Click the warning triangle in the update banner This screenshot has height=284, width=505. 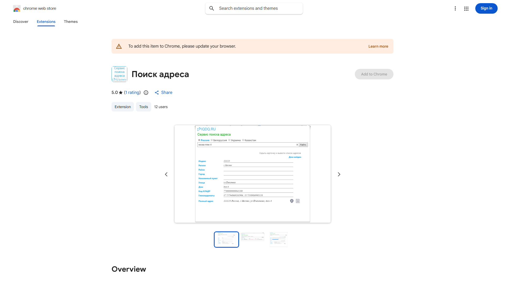[x=119, y=46]
